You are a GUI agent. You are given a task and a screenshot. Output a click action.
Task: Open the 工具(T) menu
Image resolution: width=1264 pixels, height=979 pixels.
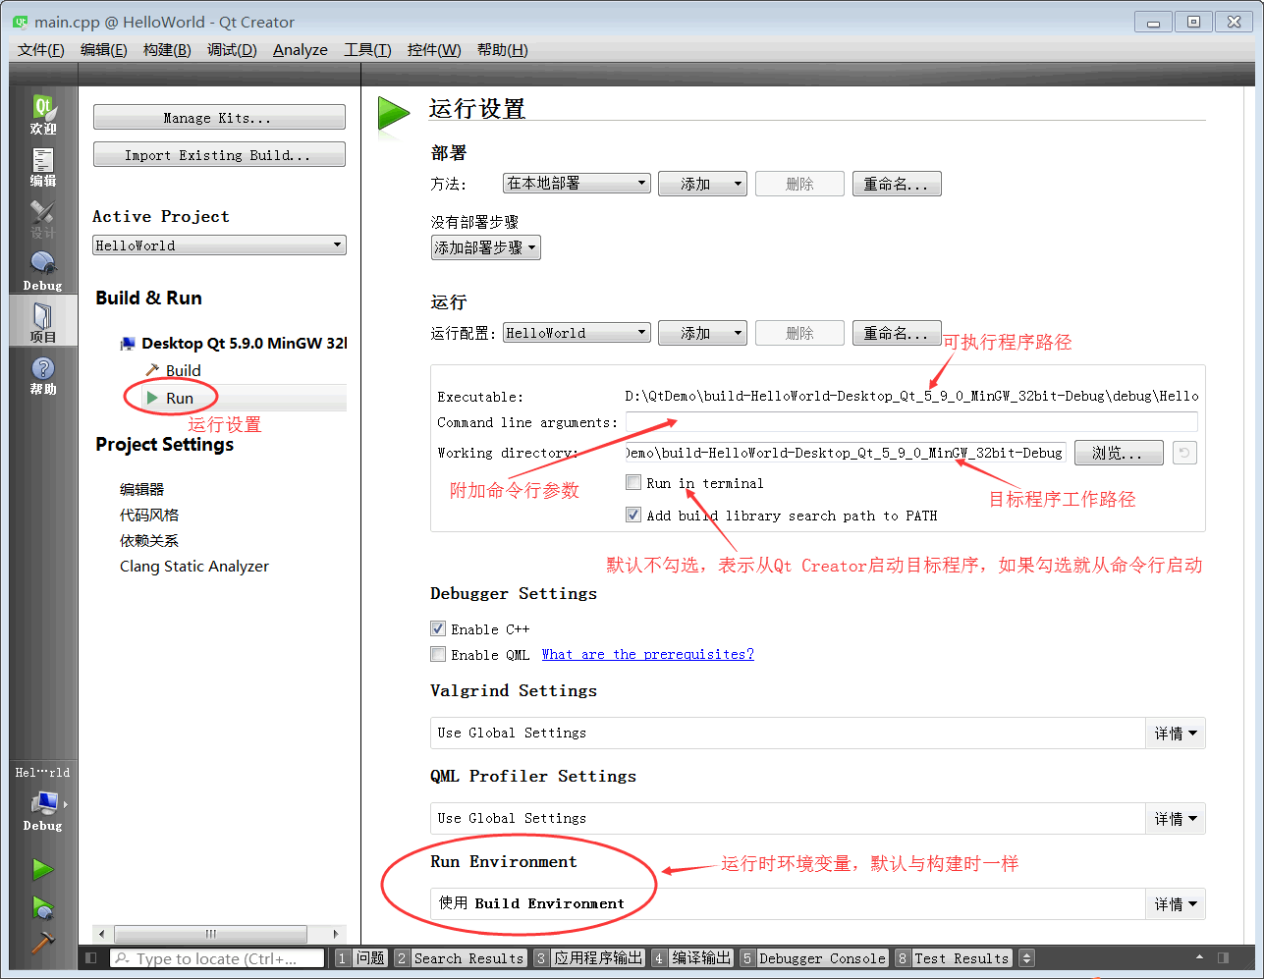click(367, 50)
